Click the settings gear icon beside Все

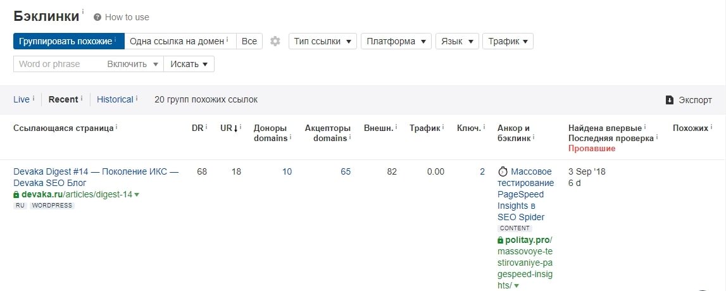[275, 41]
